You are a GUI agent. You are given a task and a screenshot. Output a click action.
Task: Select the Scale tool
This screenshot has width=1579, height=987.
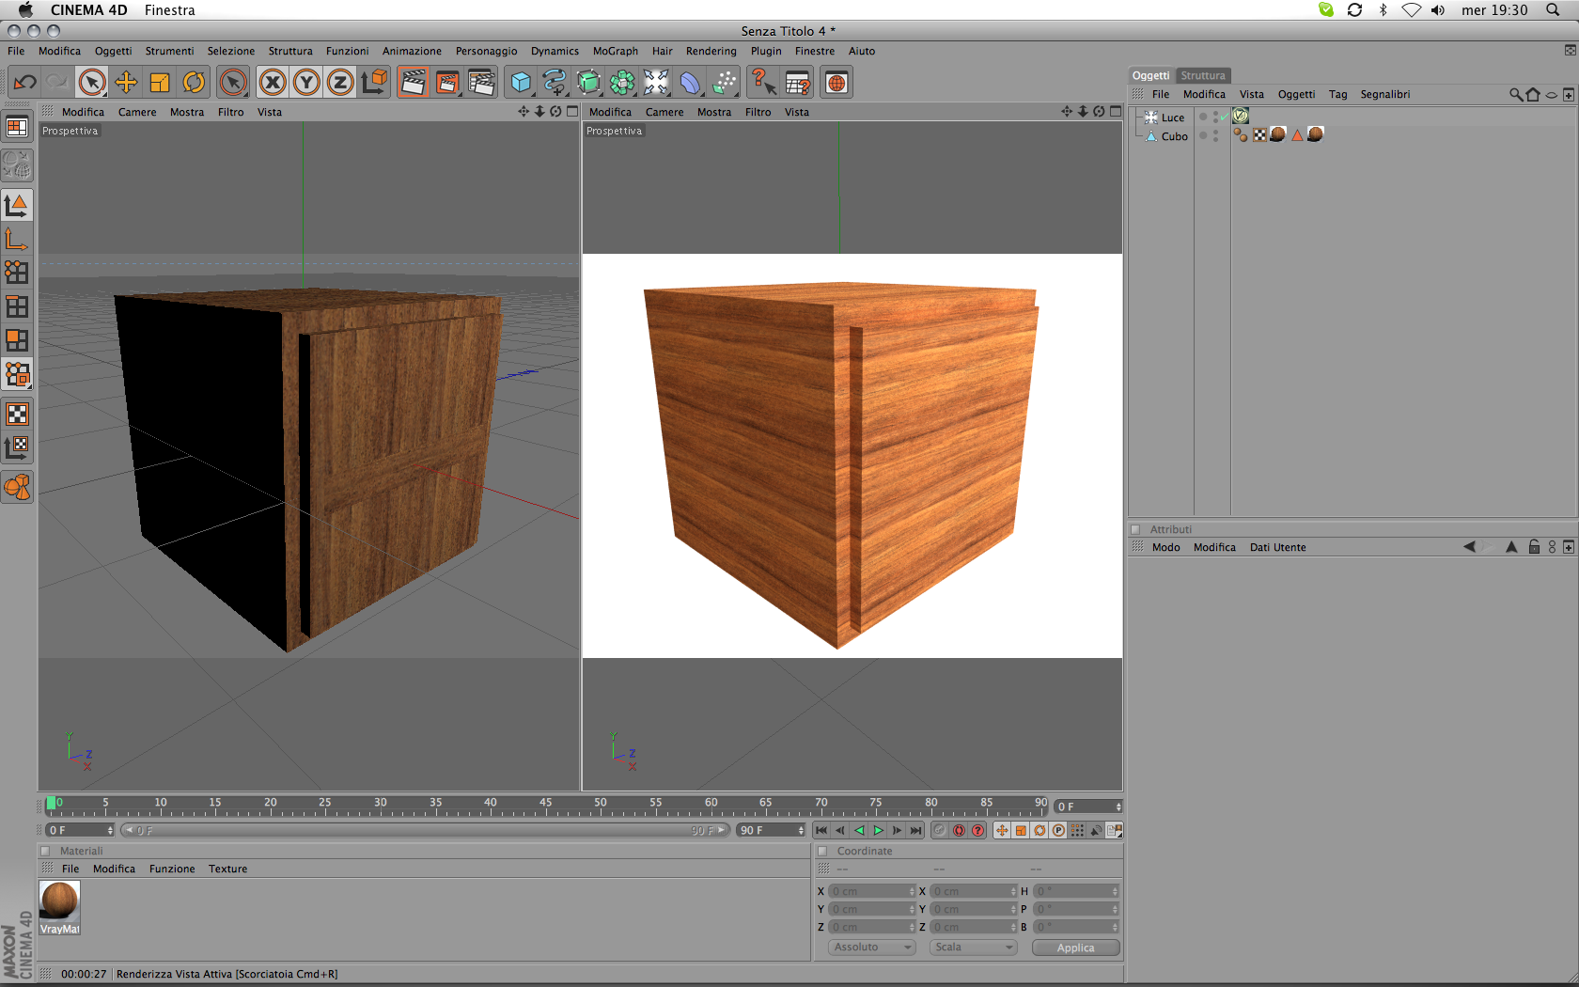click(160, 83)
